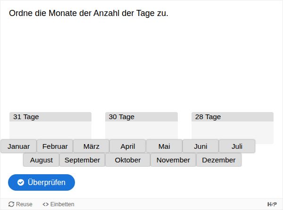Click the Oktober month tile
283x210 pixels.
tap(127, 160)
